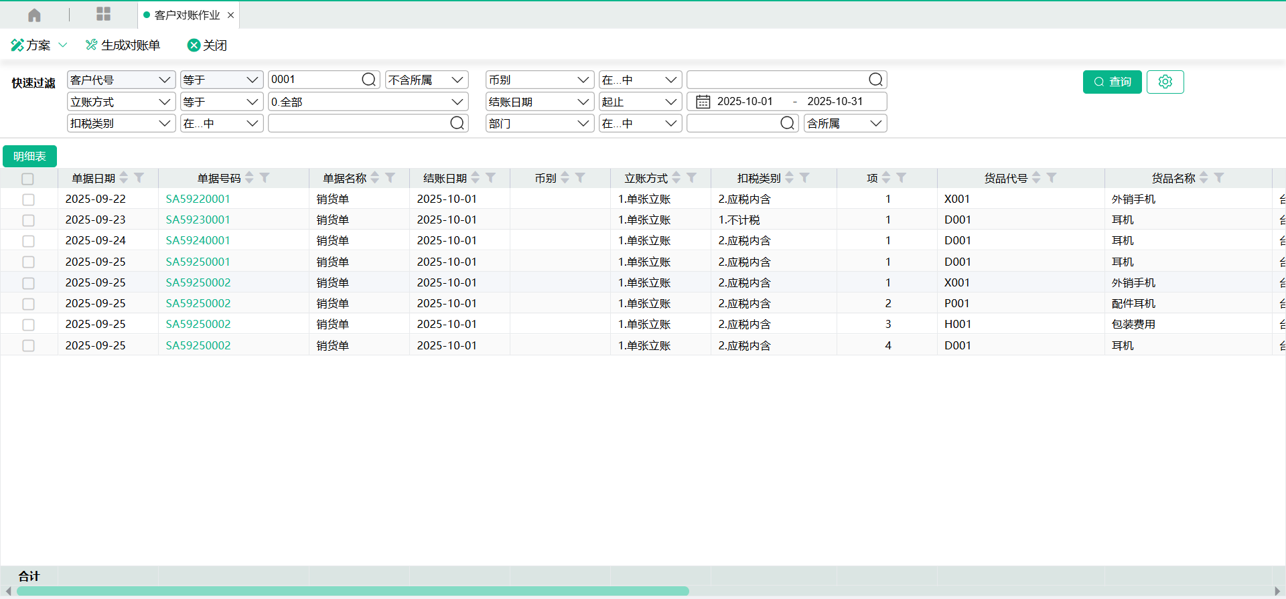Open the calendar icon for 结账日期 range
The width and height of the screenshot is (1286, 599).
click(703, 102)
